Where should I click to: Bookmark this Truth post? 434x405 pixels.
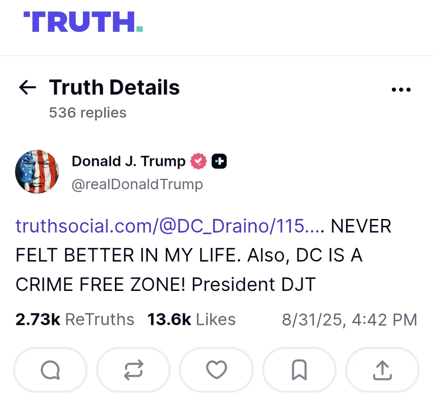pyautogui.click(x=299, y=370)
